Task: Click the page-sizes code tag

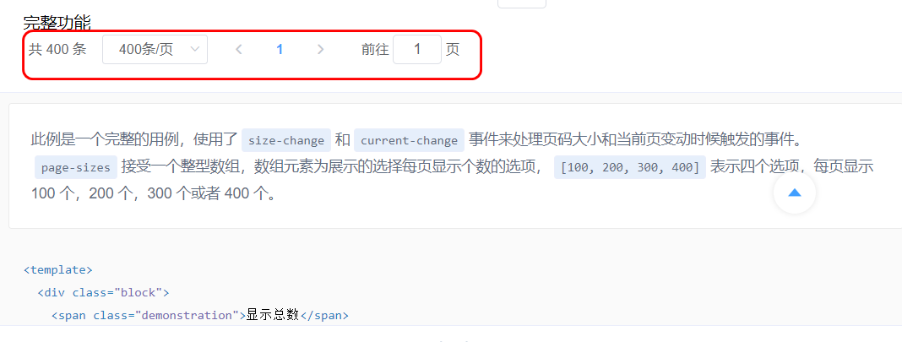Action: [x=76, y=167]
